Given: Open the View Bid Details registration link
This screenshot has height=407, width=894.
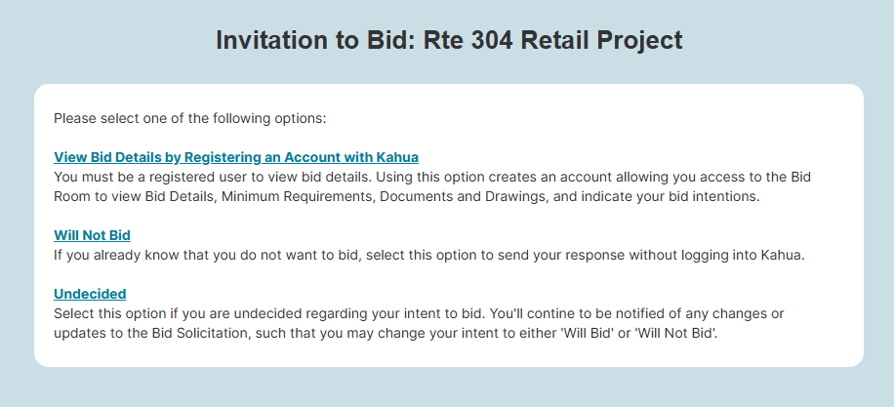Looking at the screenshot, I should pos(236,157).
